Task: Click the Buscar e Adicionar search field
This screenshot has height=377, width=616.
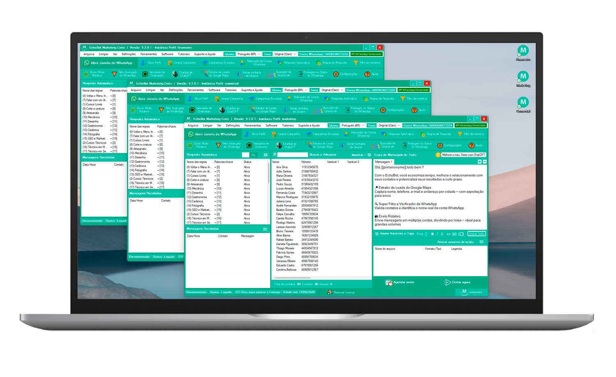Action: coord(292,155)
